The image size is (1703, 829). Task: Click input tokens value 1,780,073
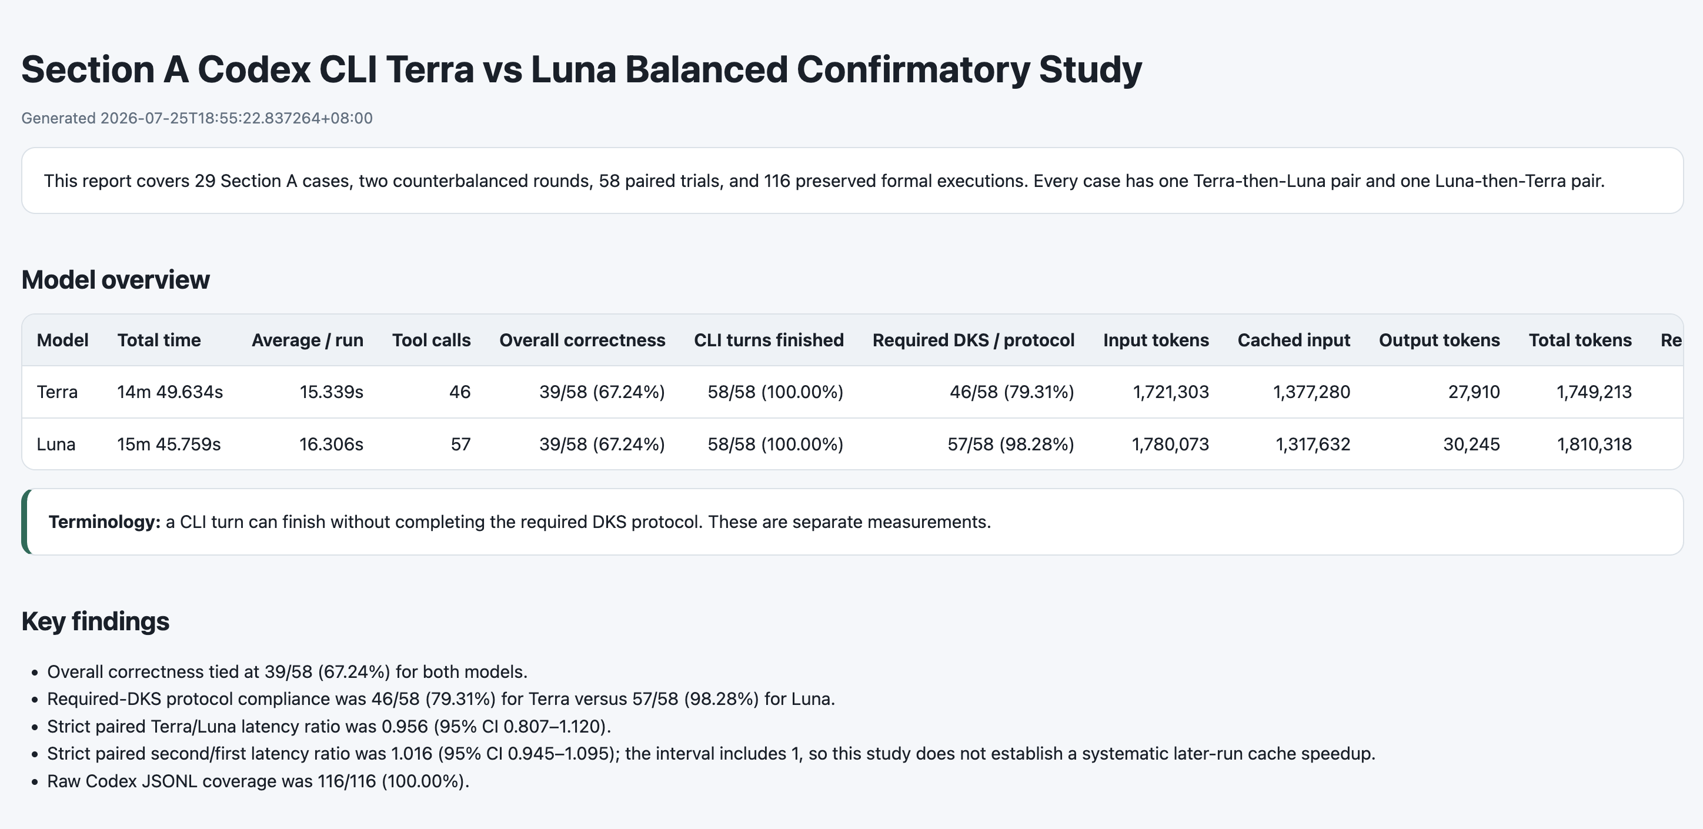pyautogui.click(x=1170, y=444)
